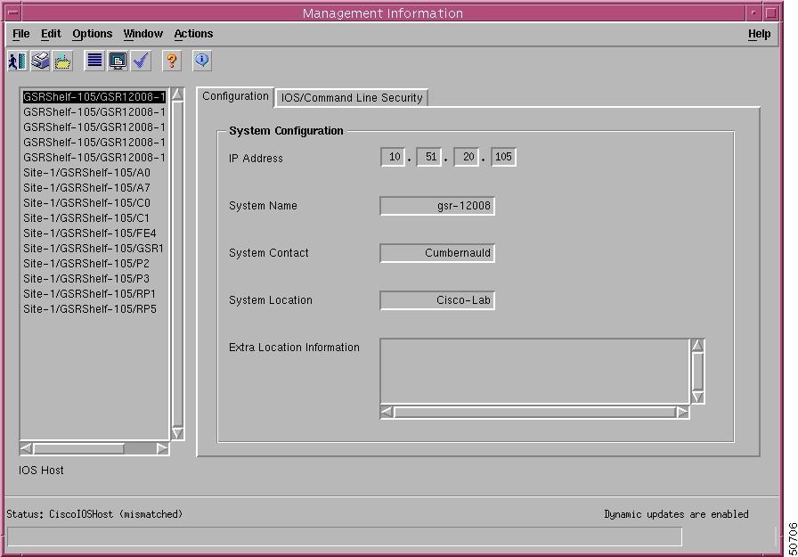
Task: Open the Actions menu
Action: point(193,34)
